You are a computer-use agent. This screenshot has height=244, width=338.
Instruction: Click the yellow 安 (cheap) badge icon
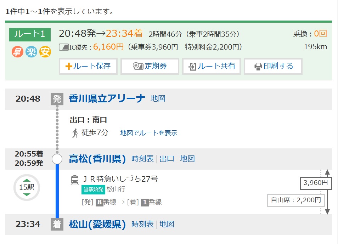click(45, 52)
